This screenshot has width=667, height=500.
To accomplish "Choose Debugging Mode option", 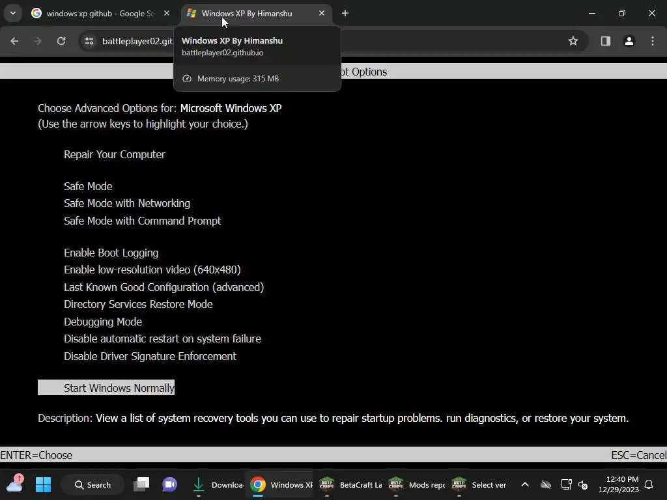I will [x=103, y=322].
